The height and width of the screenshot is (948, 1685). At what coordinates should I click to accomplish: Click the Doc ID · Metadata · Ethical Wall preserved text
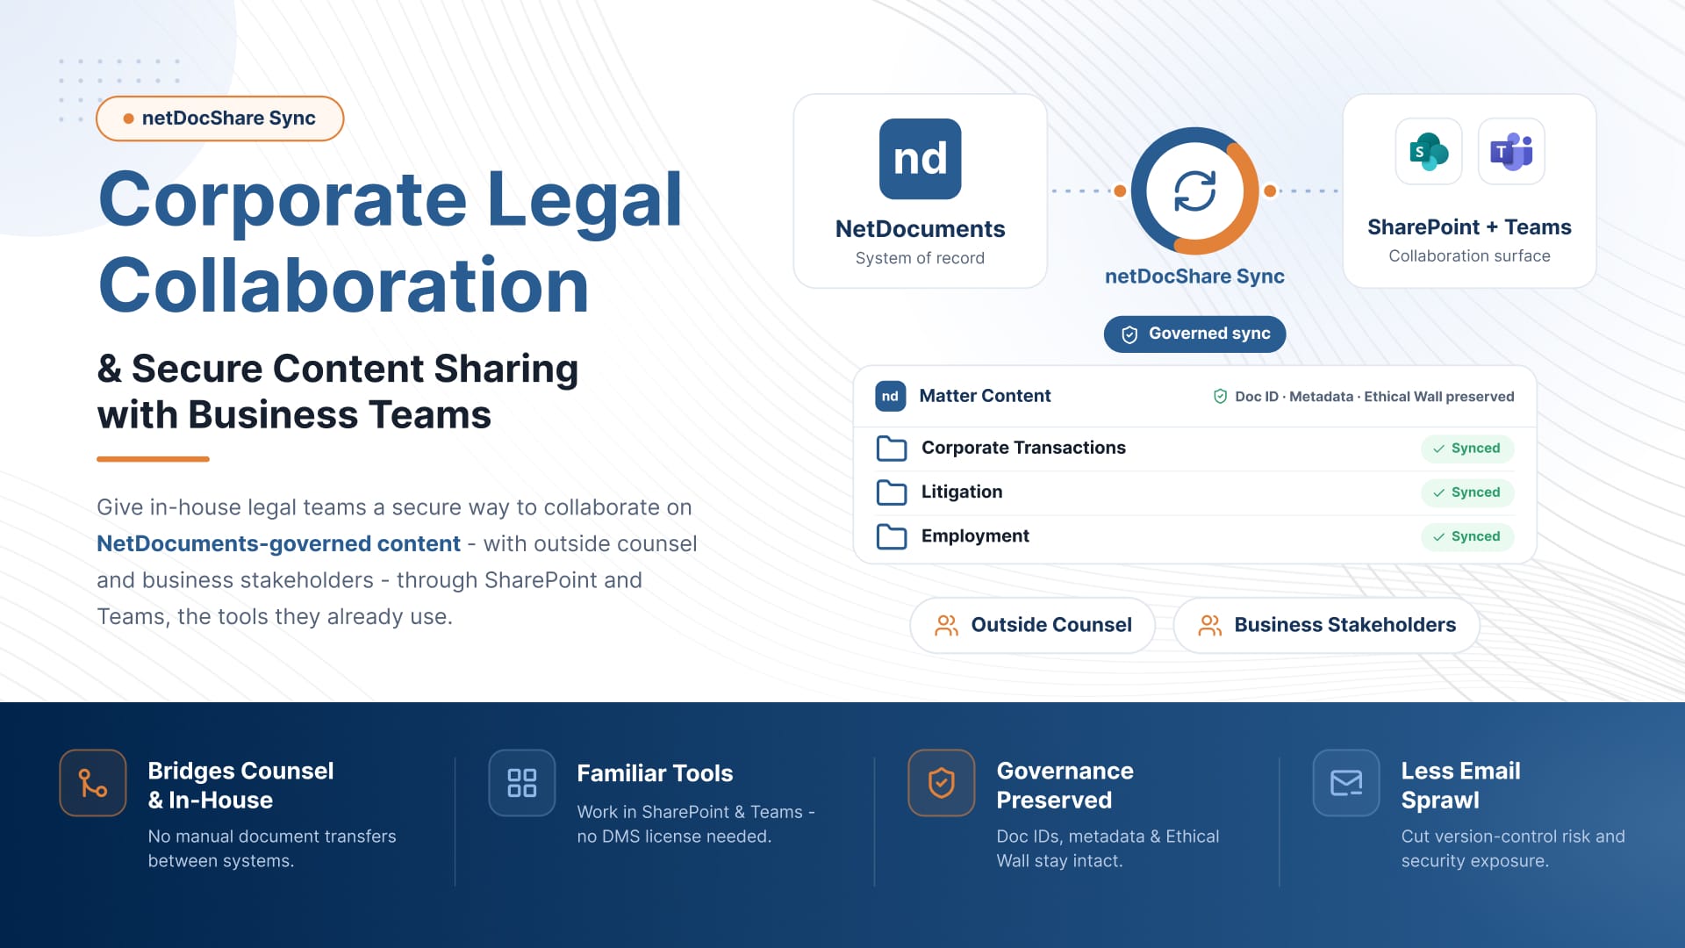pos(1374,397)
